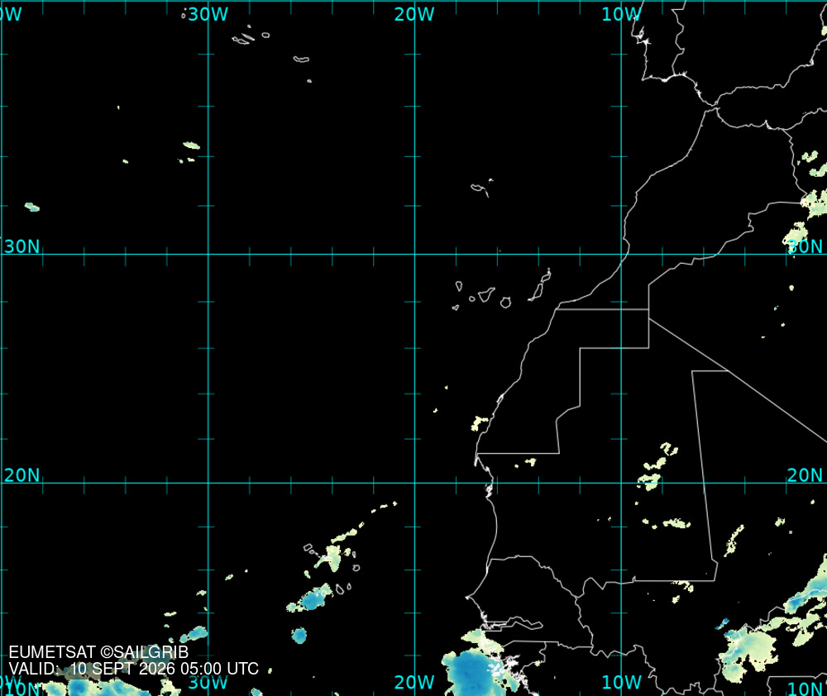Click the top 30W longitude label
The width and height of the screenshot is (827, 696).
pos(208,14)
